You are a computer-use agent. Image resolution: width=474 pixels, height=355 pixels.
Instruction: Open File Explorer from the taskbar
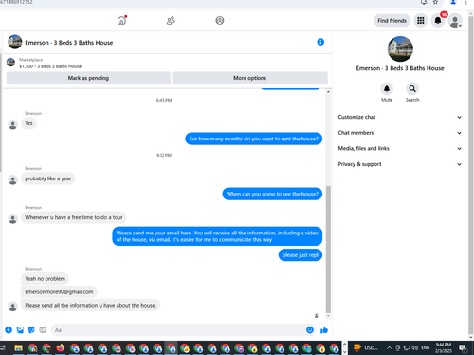tap(18, 348)
